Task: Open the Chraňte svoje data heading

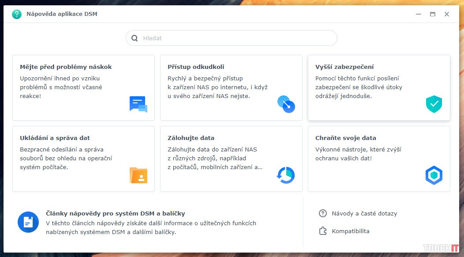Action: pos(345,138)
